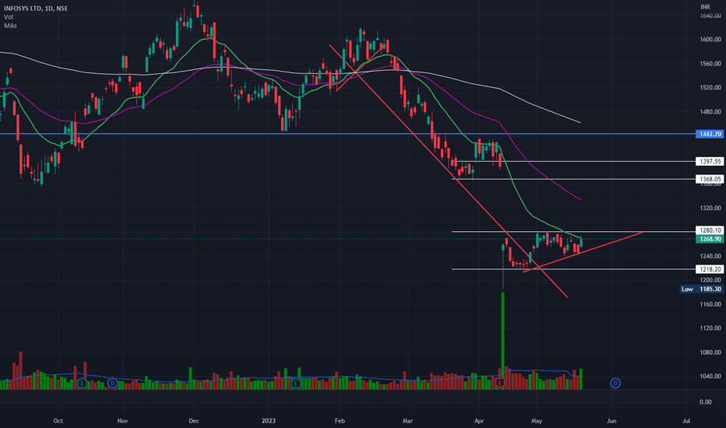Click the Feb time axis label
The width and height of the screenshot is (726, 428).
click(340, 421)
